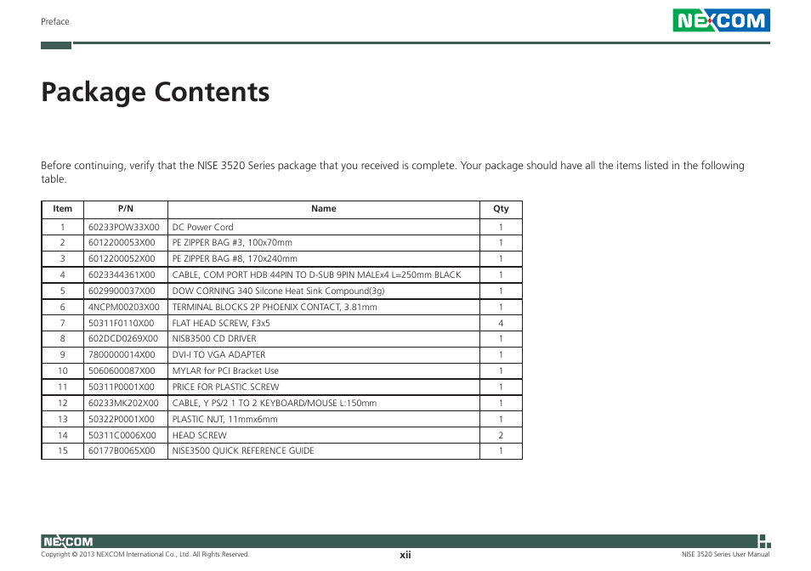Image resolution: width=811 pixels, height=571 pixels.
Task: Click 'PE ZIPPER BAG #3, 100x70mm'
Action: click(232, 243)
